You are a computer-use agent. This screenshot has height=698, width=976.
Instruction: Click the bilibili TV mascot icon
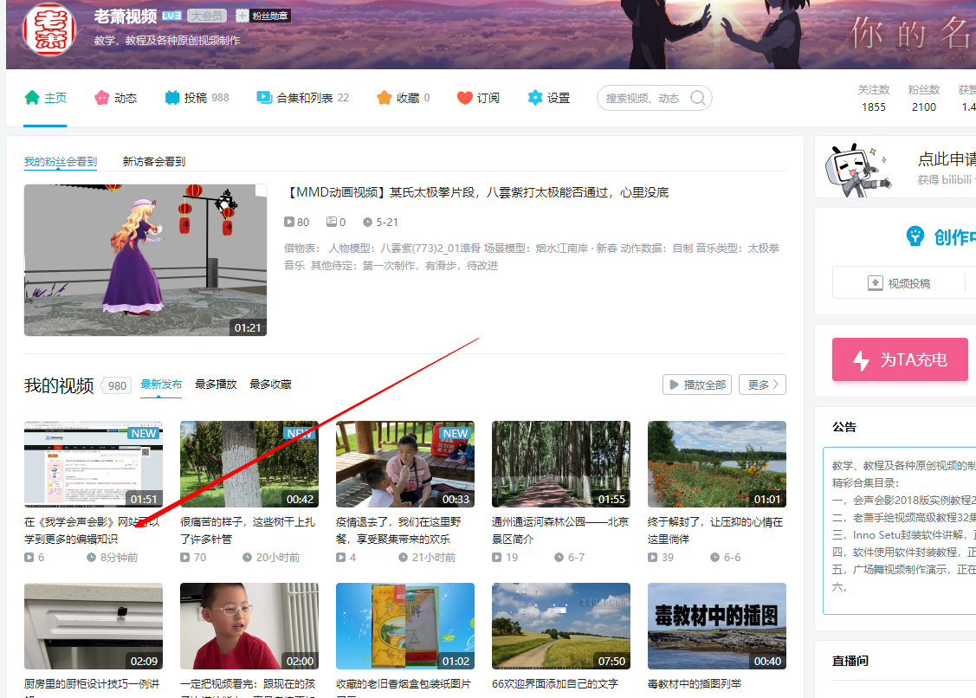point(857,170)
